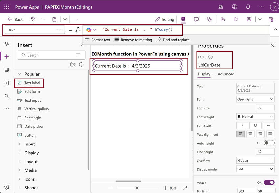Open the Variables icon in sidebar
Screen dimensions: 279x193
pos(7,83)
